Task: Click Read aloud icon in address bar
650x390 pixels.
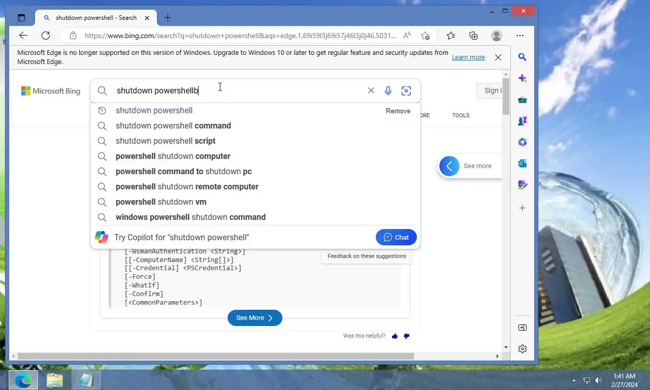Action: pyautogui.click(x=407, y=36)
